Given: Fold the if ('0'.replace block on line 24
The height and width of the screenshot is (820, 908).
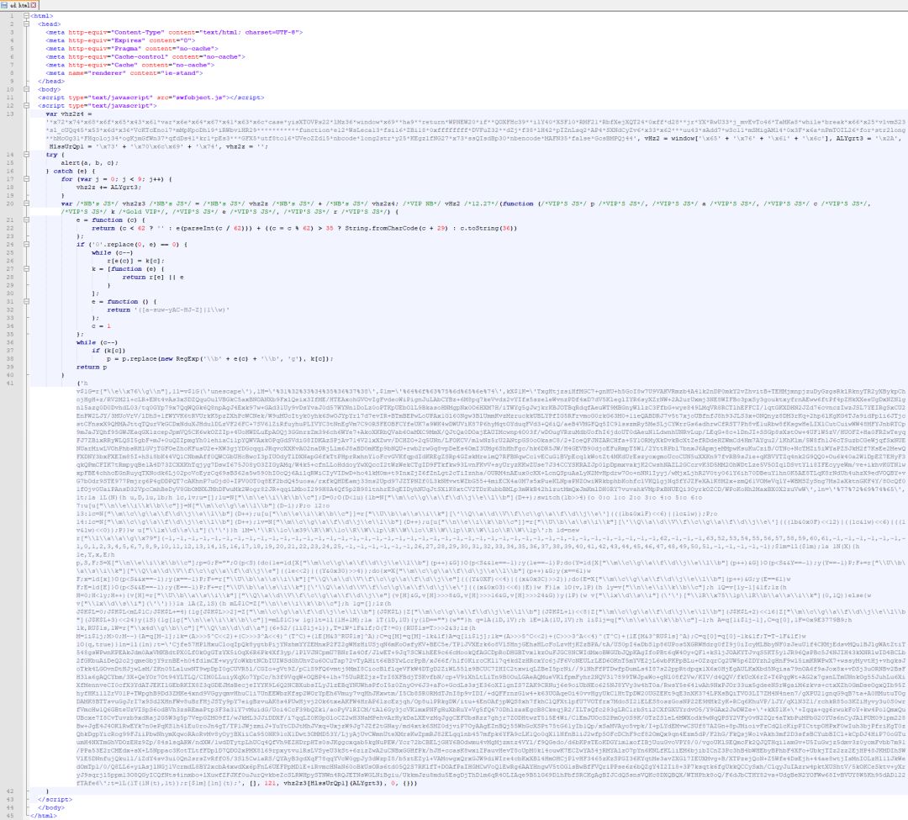Looking at the screenshot, I should [x=27, y=245].
